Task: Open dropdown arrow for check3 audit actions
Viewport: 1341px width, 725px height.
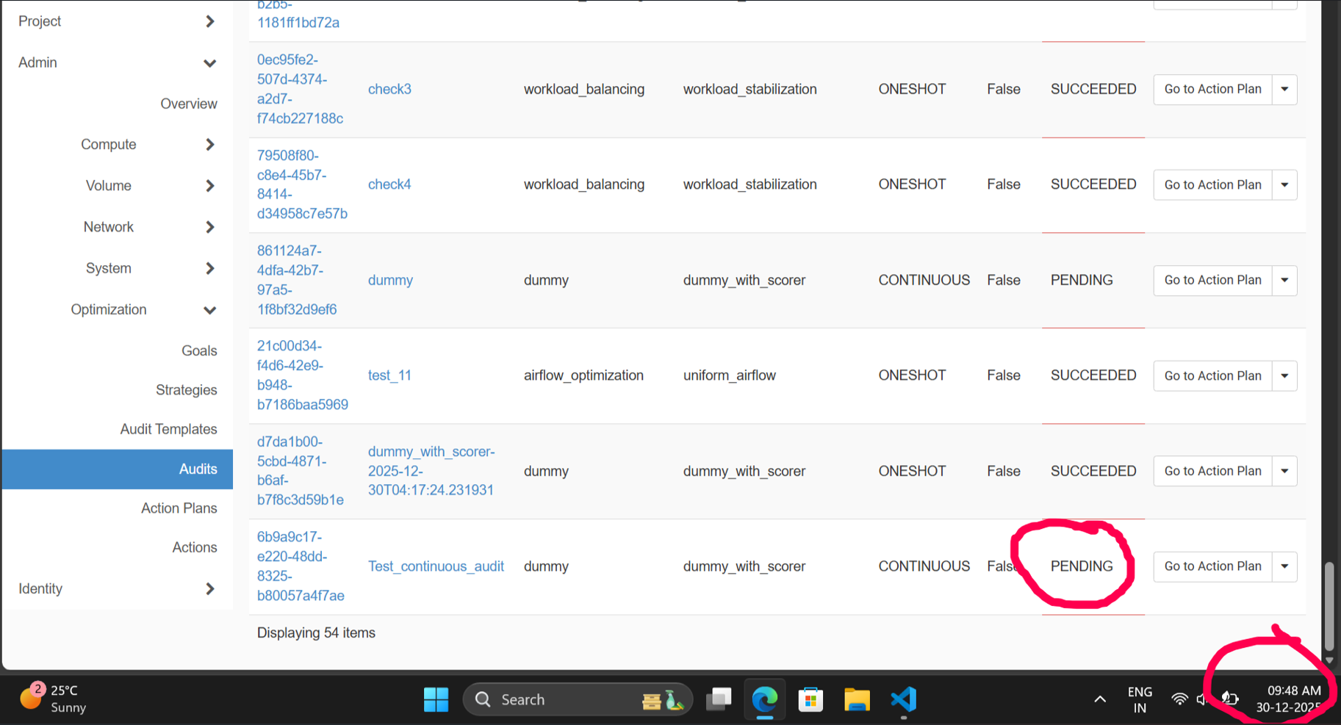Action: click(x=1284, y=89)
